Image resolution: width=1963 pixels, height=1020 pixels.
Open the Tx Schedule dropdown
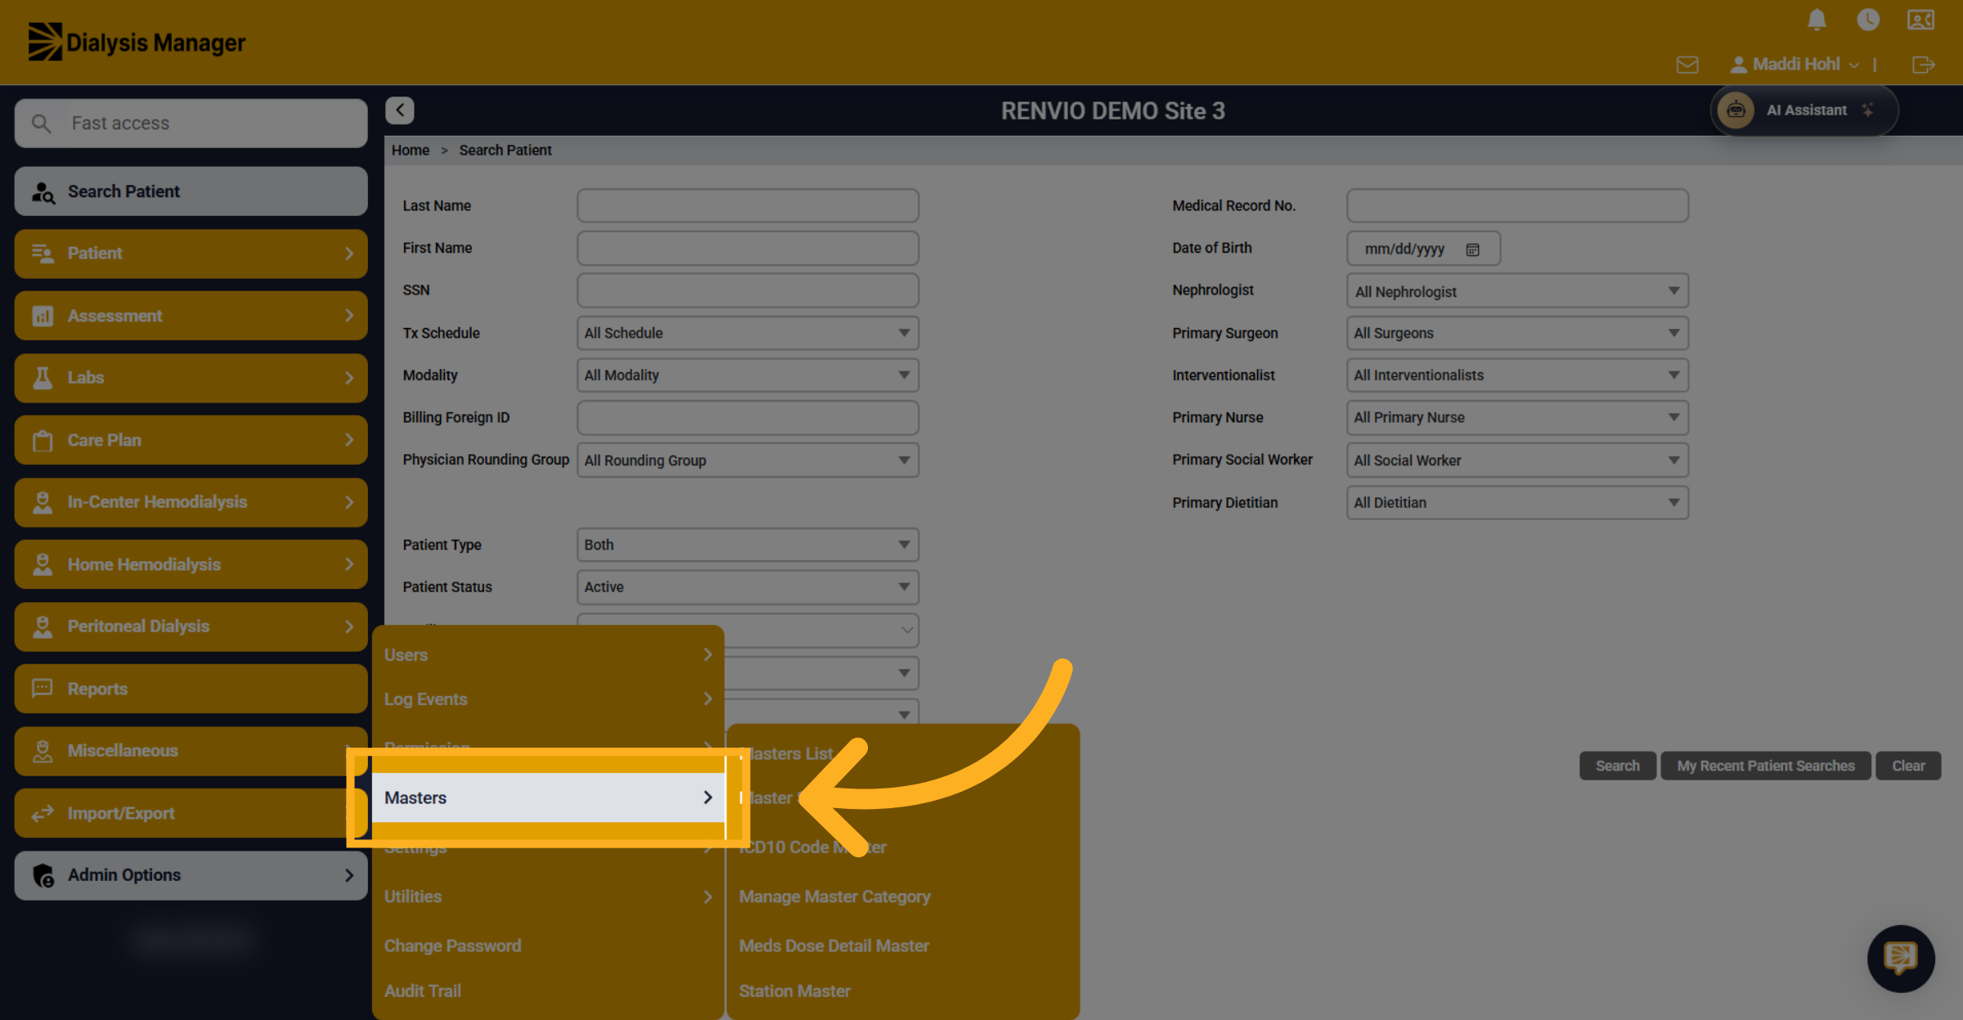(x=748, y=333)
